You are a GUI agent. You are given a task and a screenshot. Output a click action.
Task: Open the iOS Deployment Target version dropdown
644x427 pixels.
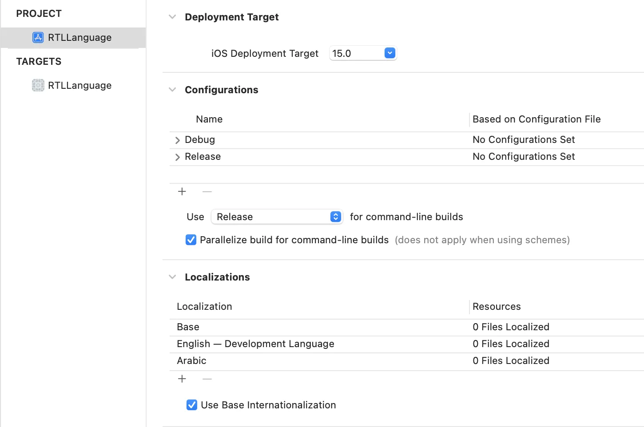[x=390, y=53]
